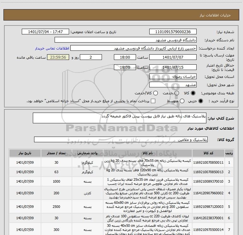Click the تعداد / مقدار column header
This screenshot has width=243, height=235.
coord(56,153)
